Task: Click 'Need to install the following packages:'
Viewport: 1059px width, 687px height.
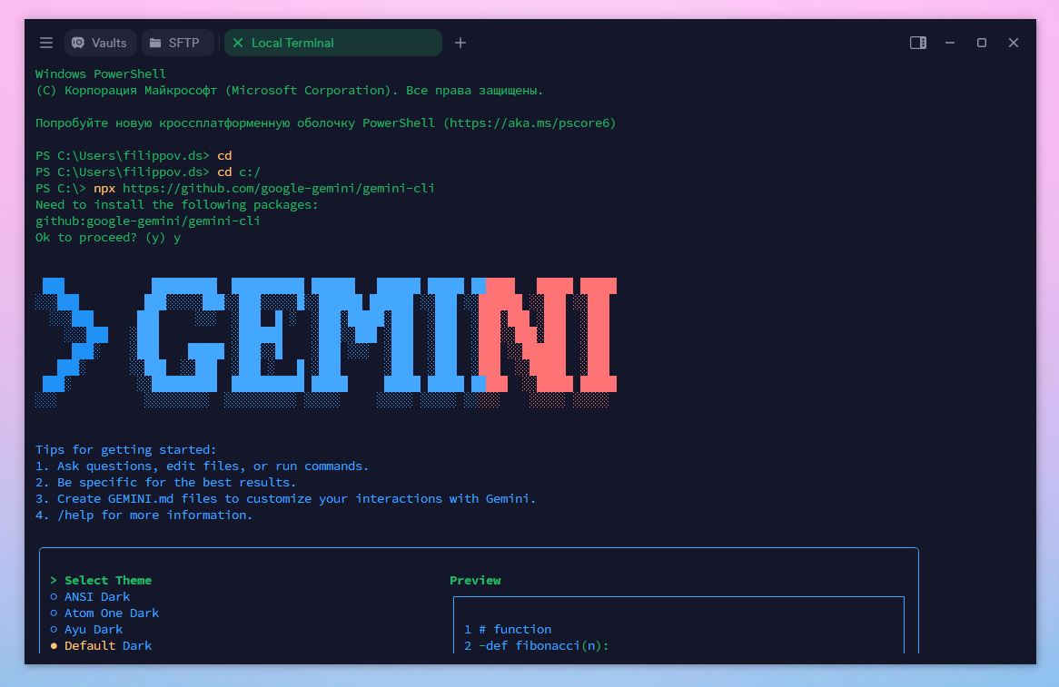Action: click(176, 204)
